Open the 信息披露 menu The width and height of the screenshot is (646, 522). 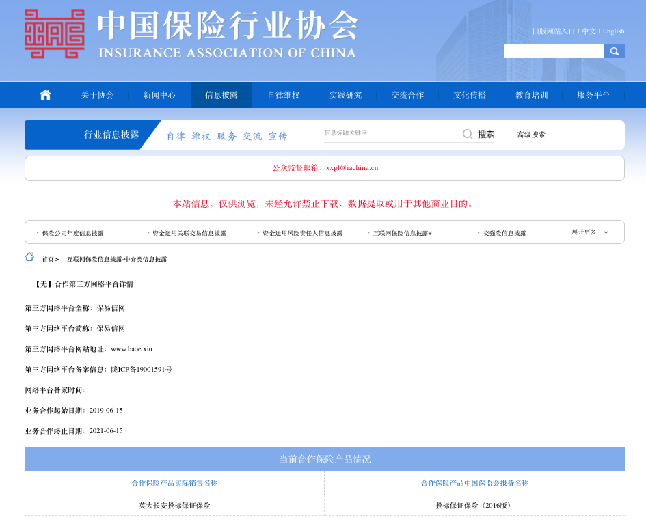coord(221,95)
